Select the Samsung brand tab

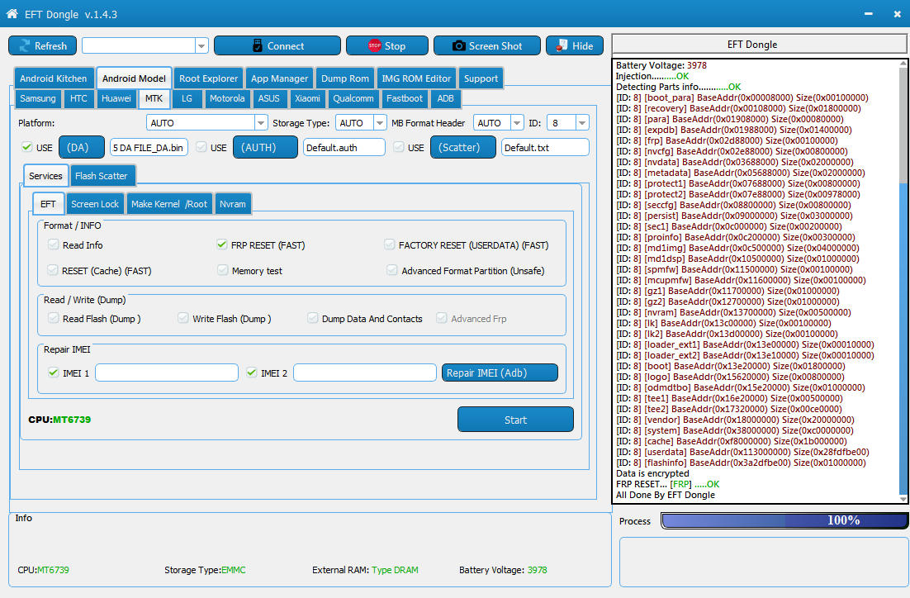point(38,98)
